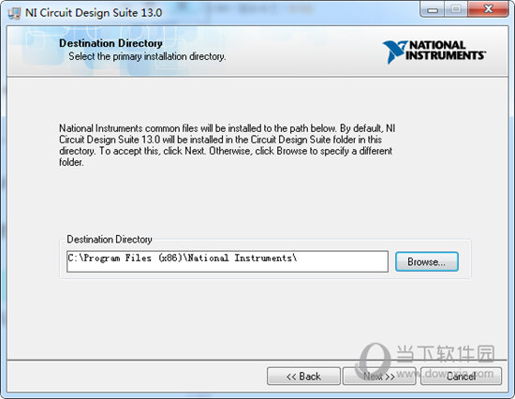Screen dimensions: 515x399
Task: Focus the Destination Directory path field
Action: coord(228,261)
